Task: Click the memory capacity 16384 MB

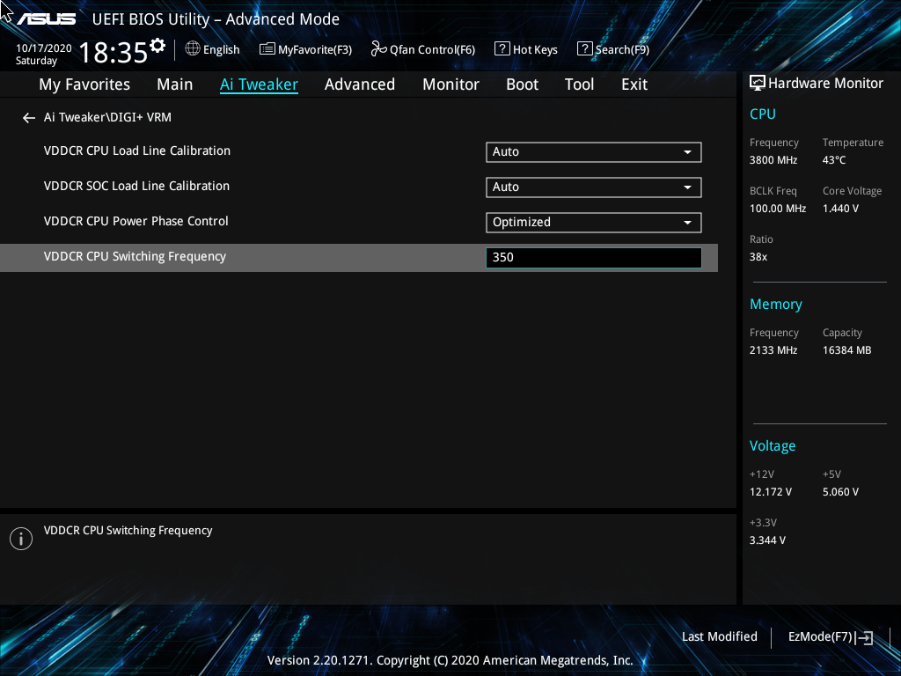Action: pos(846,350)
